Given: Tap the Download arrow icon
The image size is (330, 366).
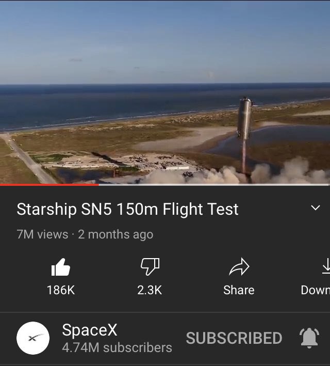Looking at the screenshot, I should [x=326, y=266].
